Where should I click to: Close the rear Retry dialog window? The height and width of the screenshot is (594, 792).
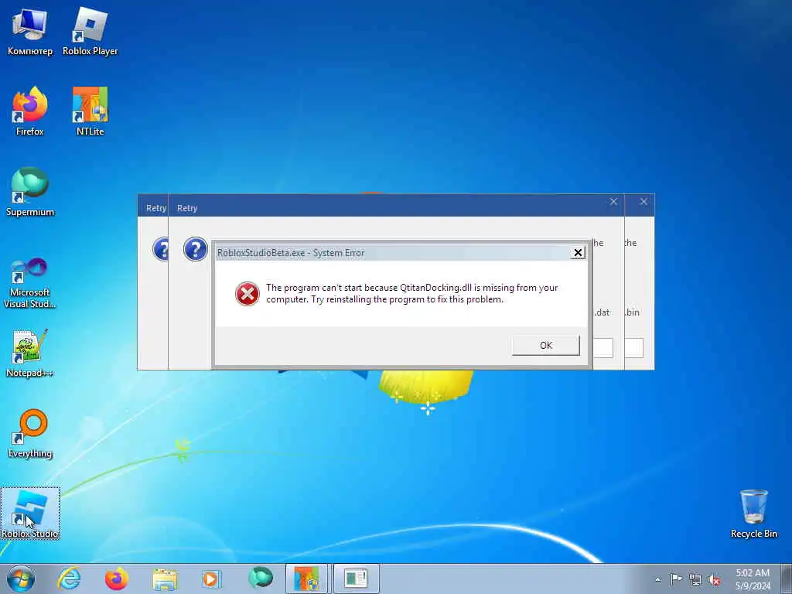(643, 202)
